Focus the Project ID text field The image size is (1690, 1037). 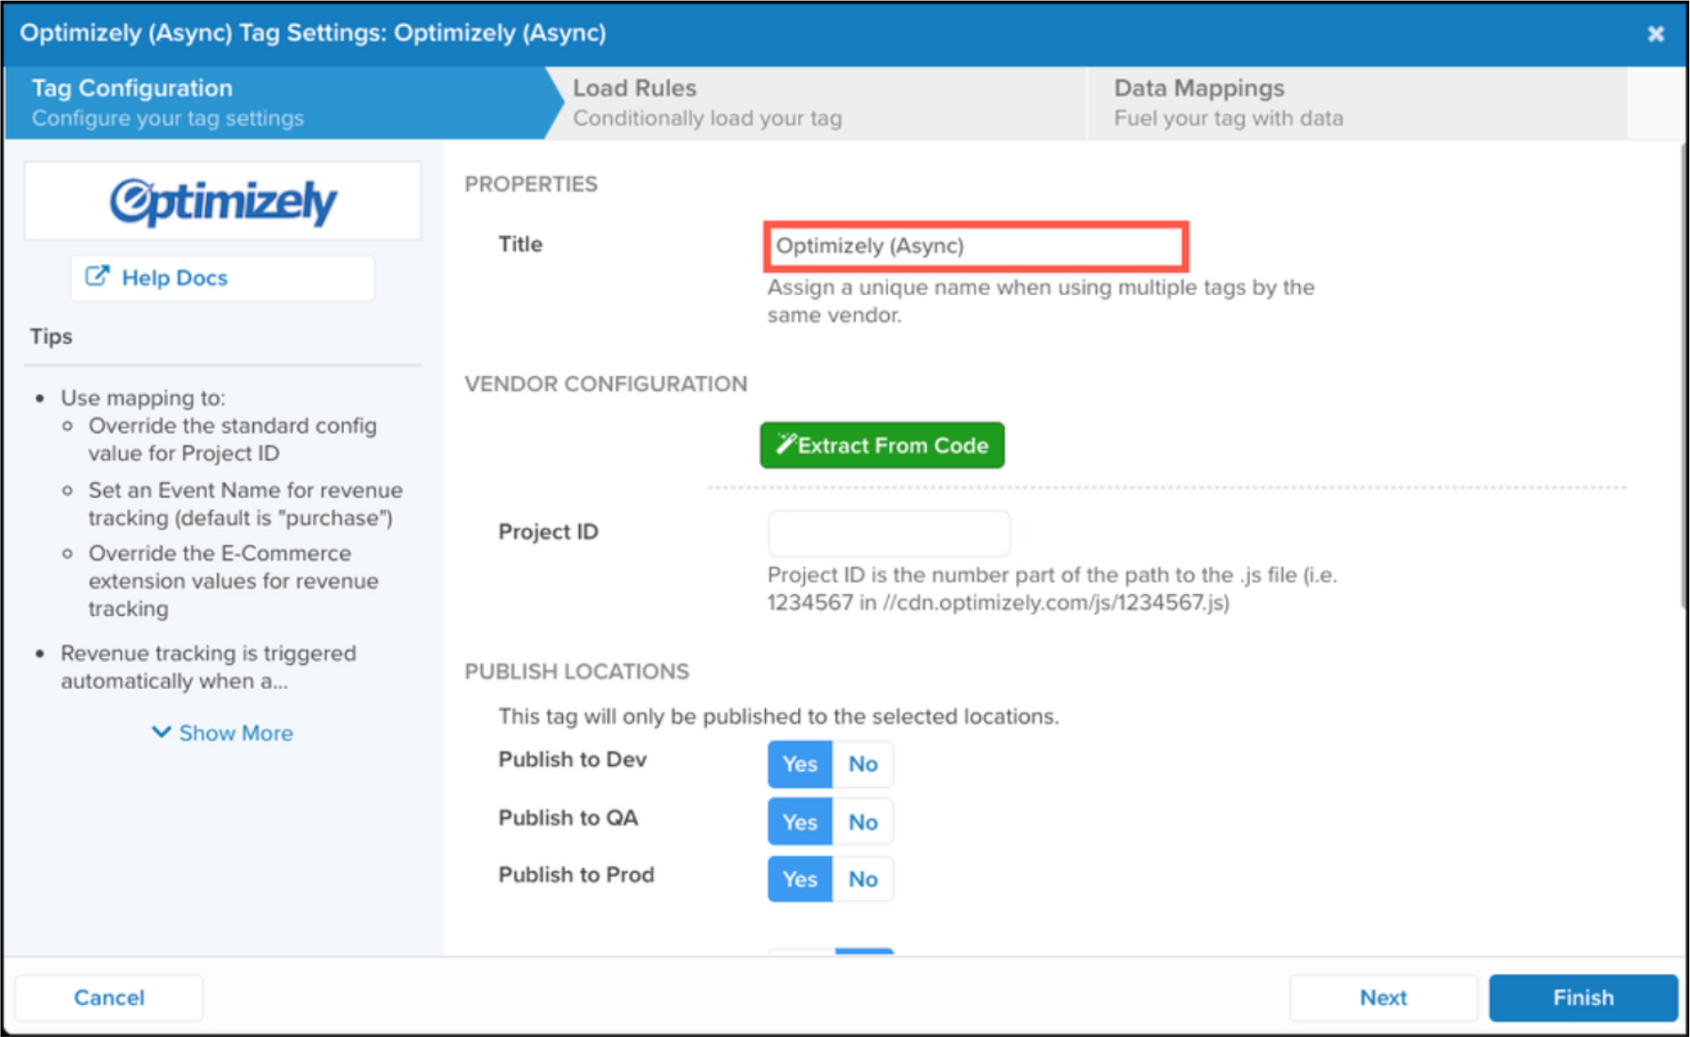(889, 533)
